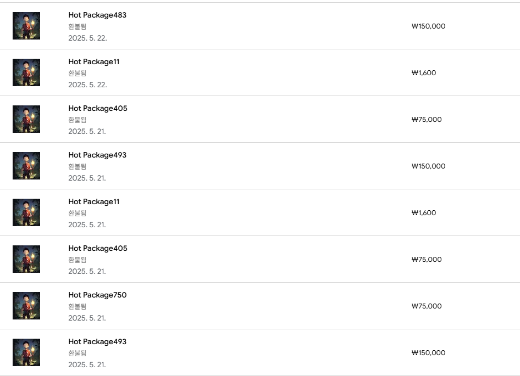Open the Hot Package483 order title
The width and height of the screenshot is (520, 376).
pyautogui.click(x=97, y=15)
